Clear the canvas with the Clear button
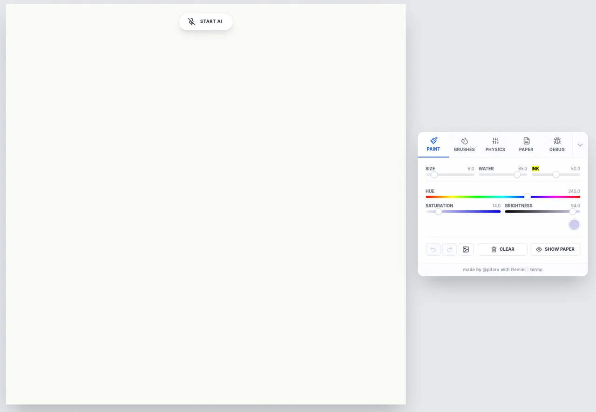This screenshot has width=596, height=412. pos(502,249)
